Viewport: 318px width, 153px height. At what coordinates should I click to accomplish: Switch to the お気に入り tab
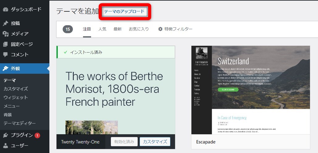139,29
